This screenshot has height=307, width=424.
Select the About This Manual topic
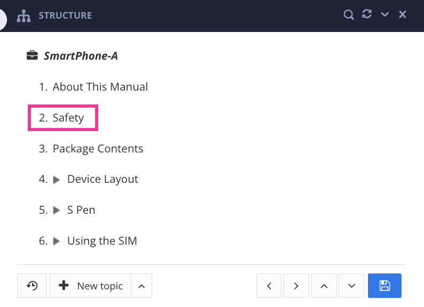[100, 87]
